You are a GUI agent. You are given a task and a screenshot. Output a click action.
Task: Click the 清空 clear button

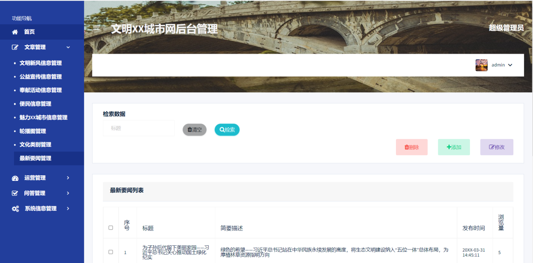[x=194, y=130]
